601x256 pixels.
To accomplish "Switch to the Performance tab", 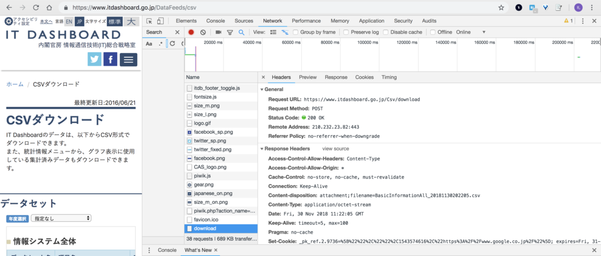I will [x=306, y=21].
